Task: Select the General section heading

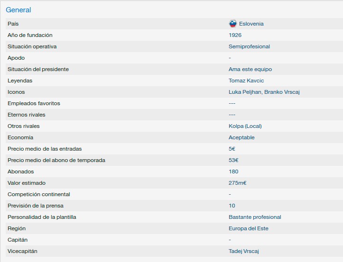Action: pyautogui.click(x=19, y=10)
